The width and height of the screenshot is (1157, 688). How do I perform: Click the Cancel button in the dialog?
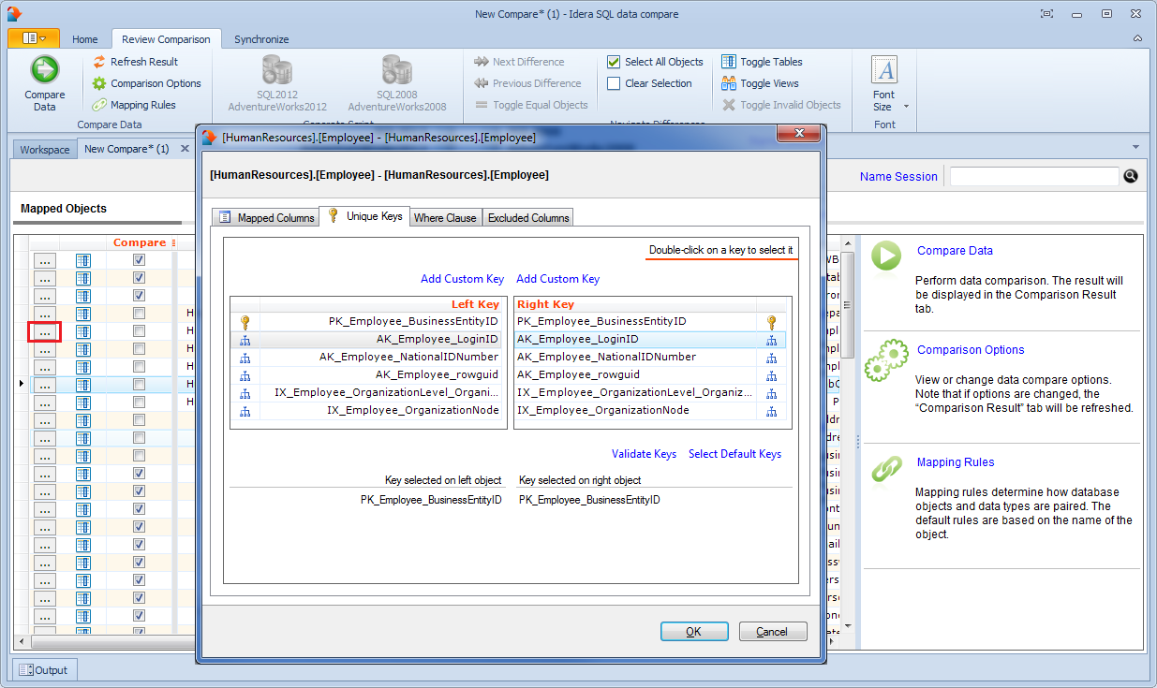(x=773, y=632)
